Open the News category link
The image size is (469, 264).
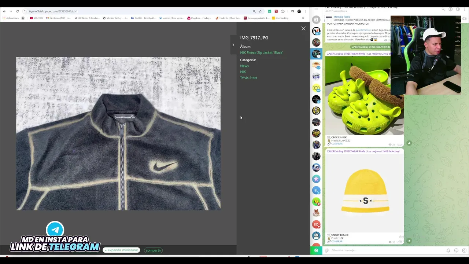click(x=244, y=66)
